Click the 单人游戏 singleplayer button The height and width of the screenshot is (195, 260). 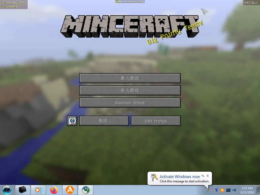tap(130, 78)
